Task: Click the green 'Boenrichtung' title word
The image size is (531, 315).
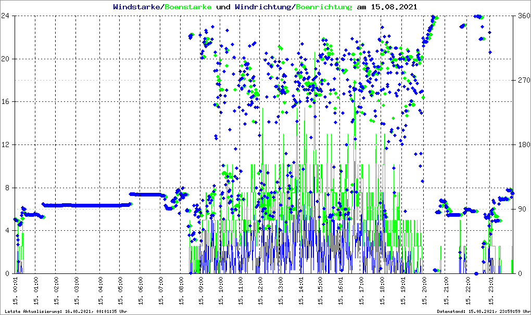Action: (x=324, y=7)
